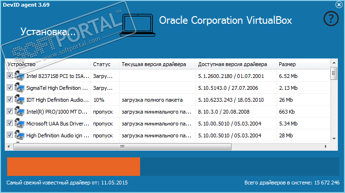Click device icon for SigmaTel High Definition row
345x193 pixels.
click(20, 87)
